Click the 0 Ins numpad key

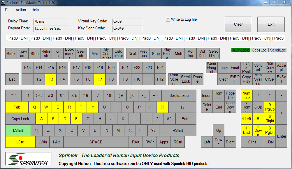(x=252, y=142)
